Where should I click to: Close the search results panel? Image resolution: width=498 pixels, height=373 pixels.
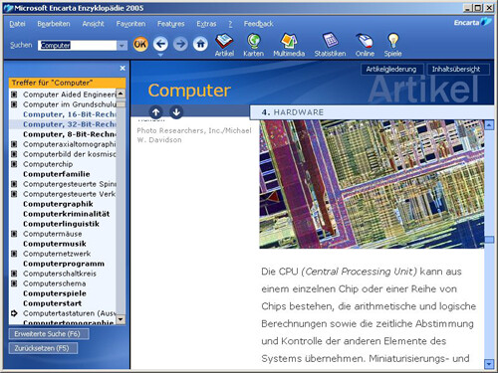point(123,68)
